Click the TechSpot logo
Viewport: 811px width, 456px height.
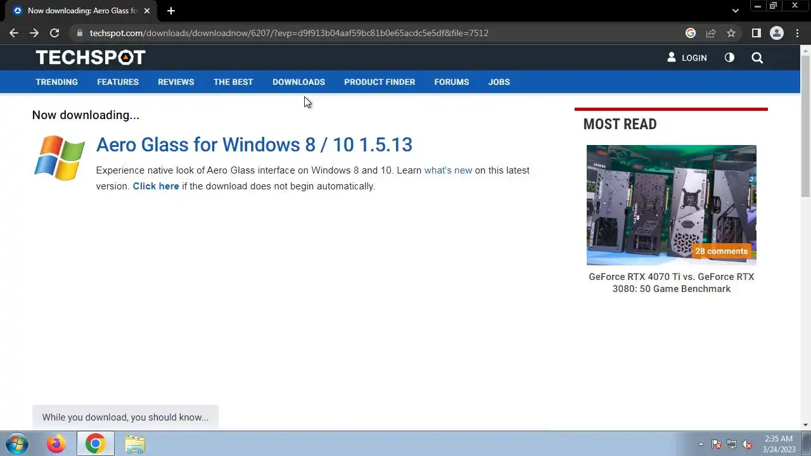(91, 58)
